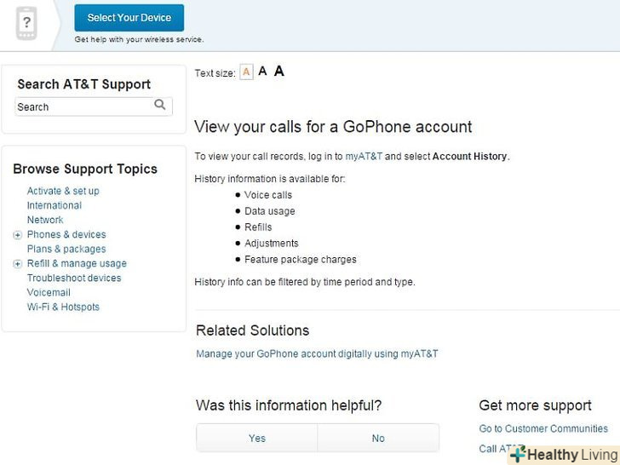Follow the myAT&T login link

point(364,157)
